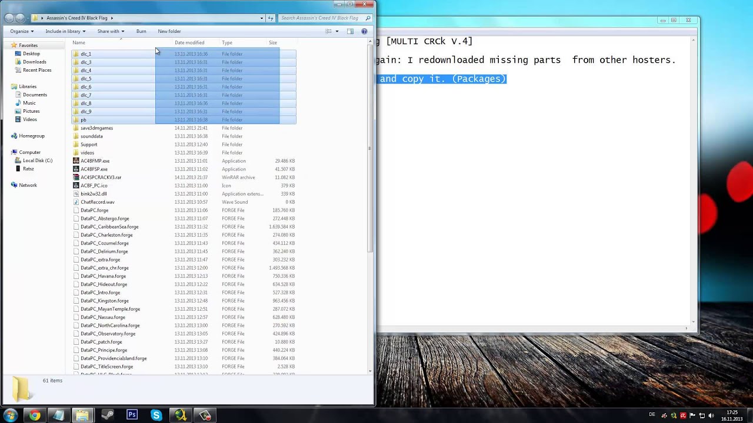753x423 pixels.
Task: Open Desktop in the navigation pane
Action: click(31, 53)
